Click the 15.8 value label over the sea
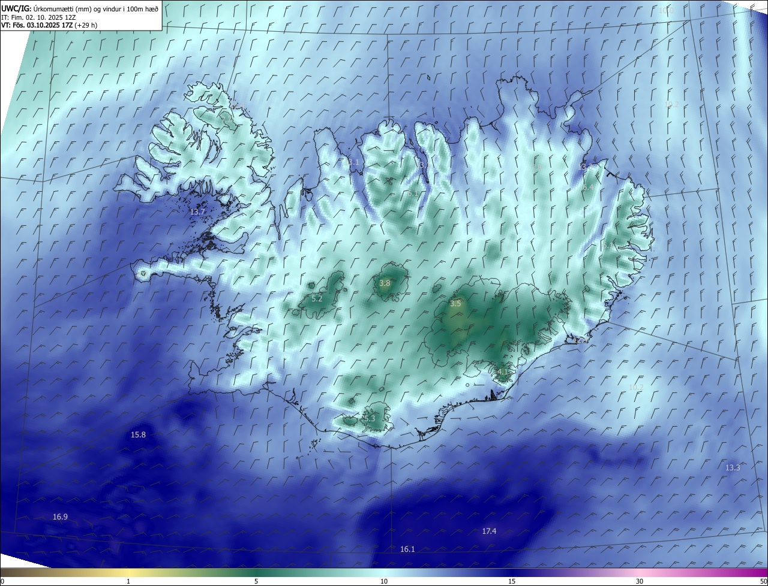Image resolution: width=768 pixels, height=586 pixels. point(138,434)
